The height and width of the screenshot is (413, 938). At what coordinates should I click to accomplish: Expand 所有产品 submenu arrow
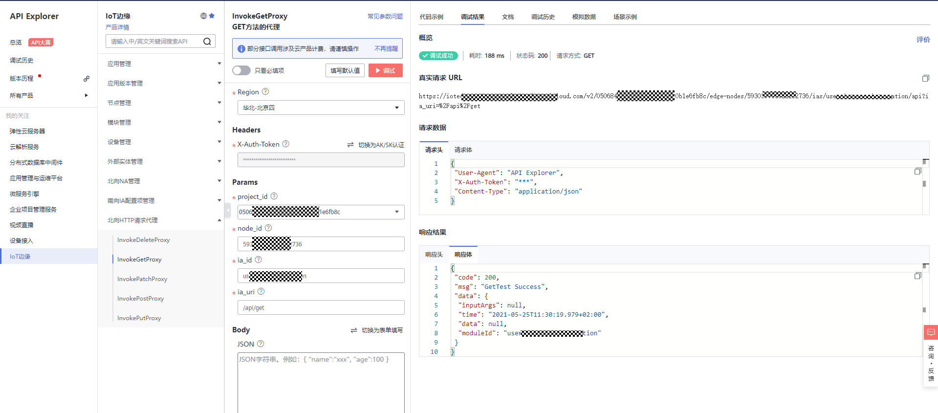click(x=87, y=95)
